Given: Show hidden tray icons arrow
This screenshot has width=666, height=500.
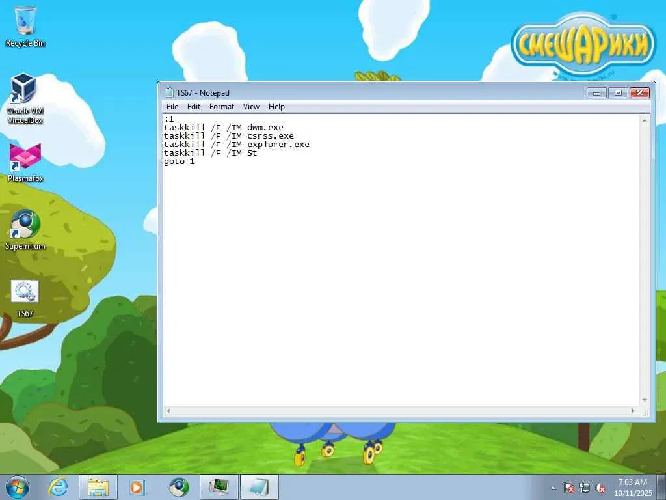Looking at the screenshot, I should point(553,488).
